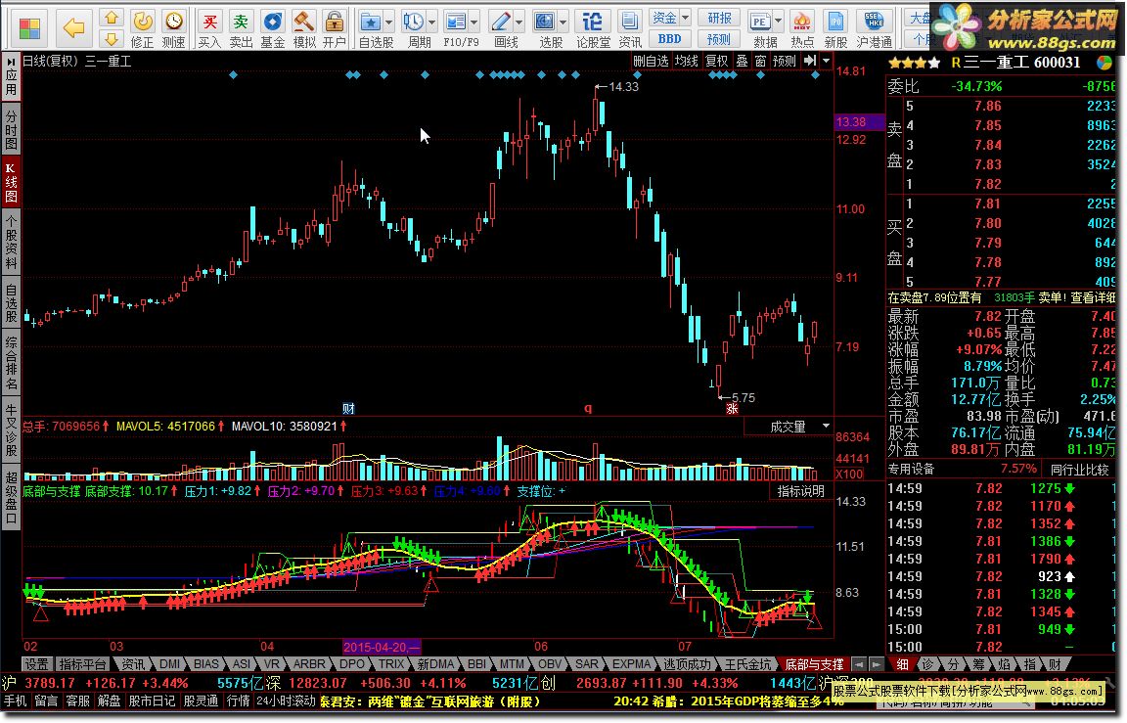
Task: Switch to 分时图 in left sidebar
Action: pyautogui.click(x=11, y=129)
